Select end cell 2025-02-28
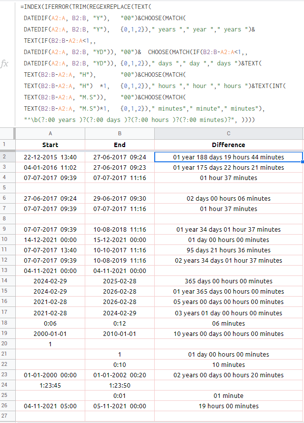Viewport: 304px width, 423px height. 120,281
